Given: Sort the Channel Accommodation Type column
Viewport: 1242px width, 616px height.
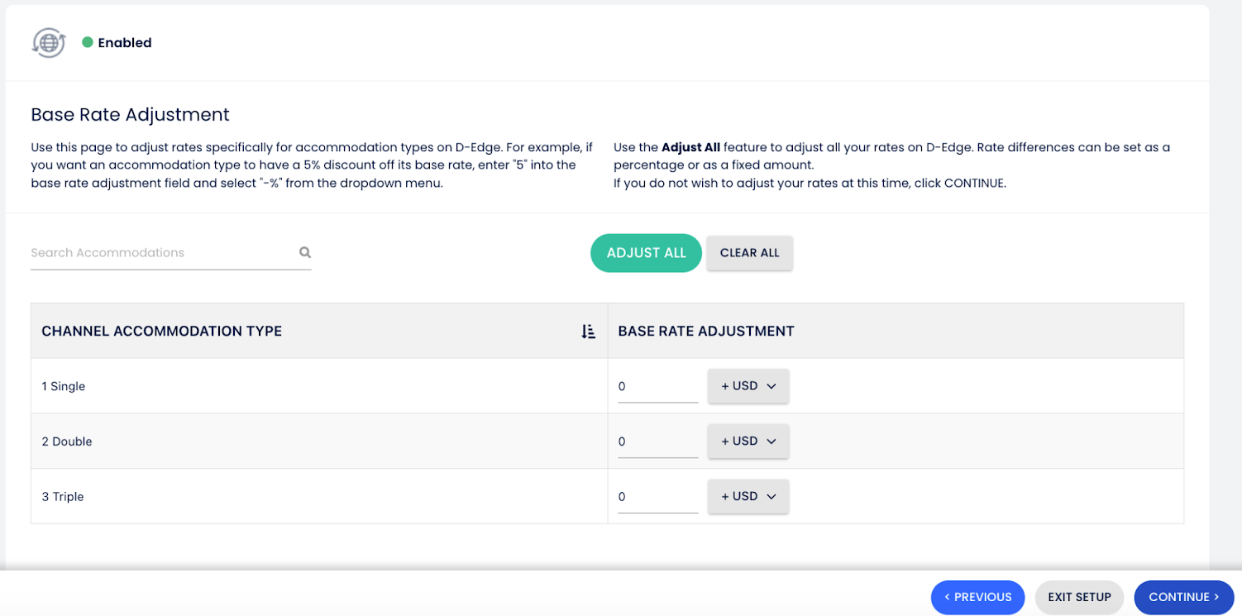Looking at the screenshot, I should tap(588, 332).
